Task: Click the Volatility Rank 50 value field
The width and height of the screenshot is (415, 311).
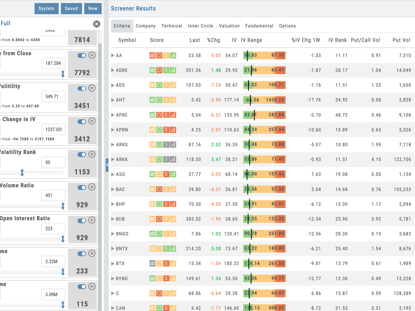Action: [x=53, y=163]
